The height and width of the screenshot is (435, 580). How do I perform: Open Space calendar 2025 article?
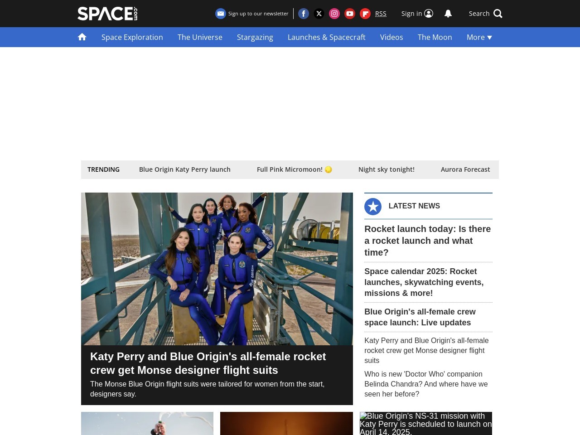[x=424, y=282]
